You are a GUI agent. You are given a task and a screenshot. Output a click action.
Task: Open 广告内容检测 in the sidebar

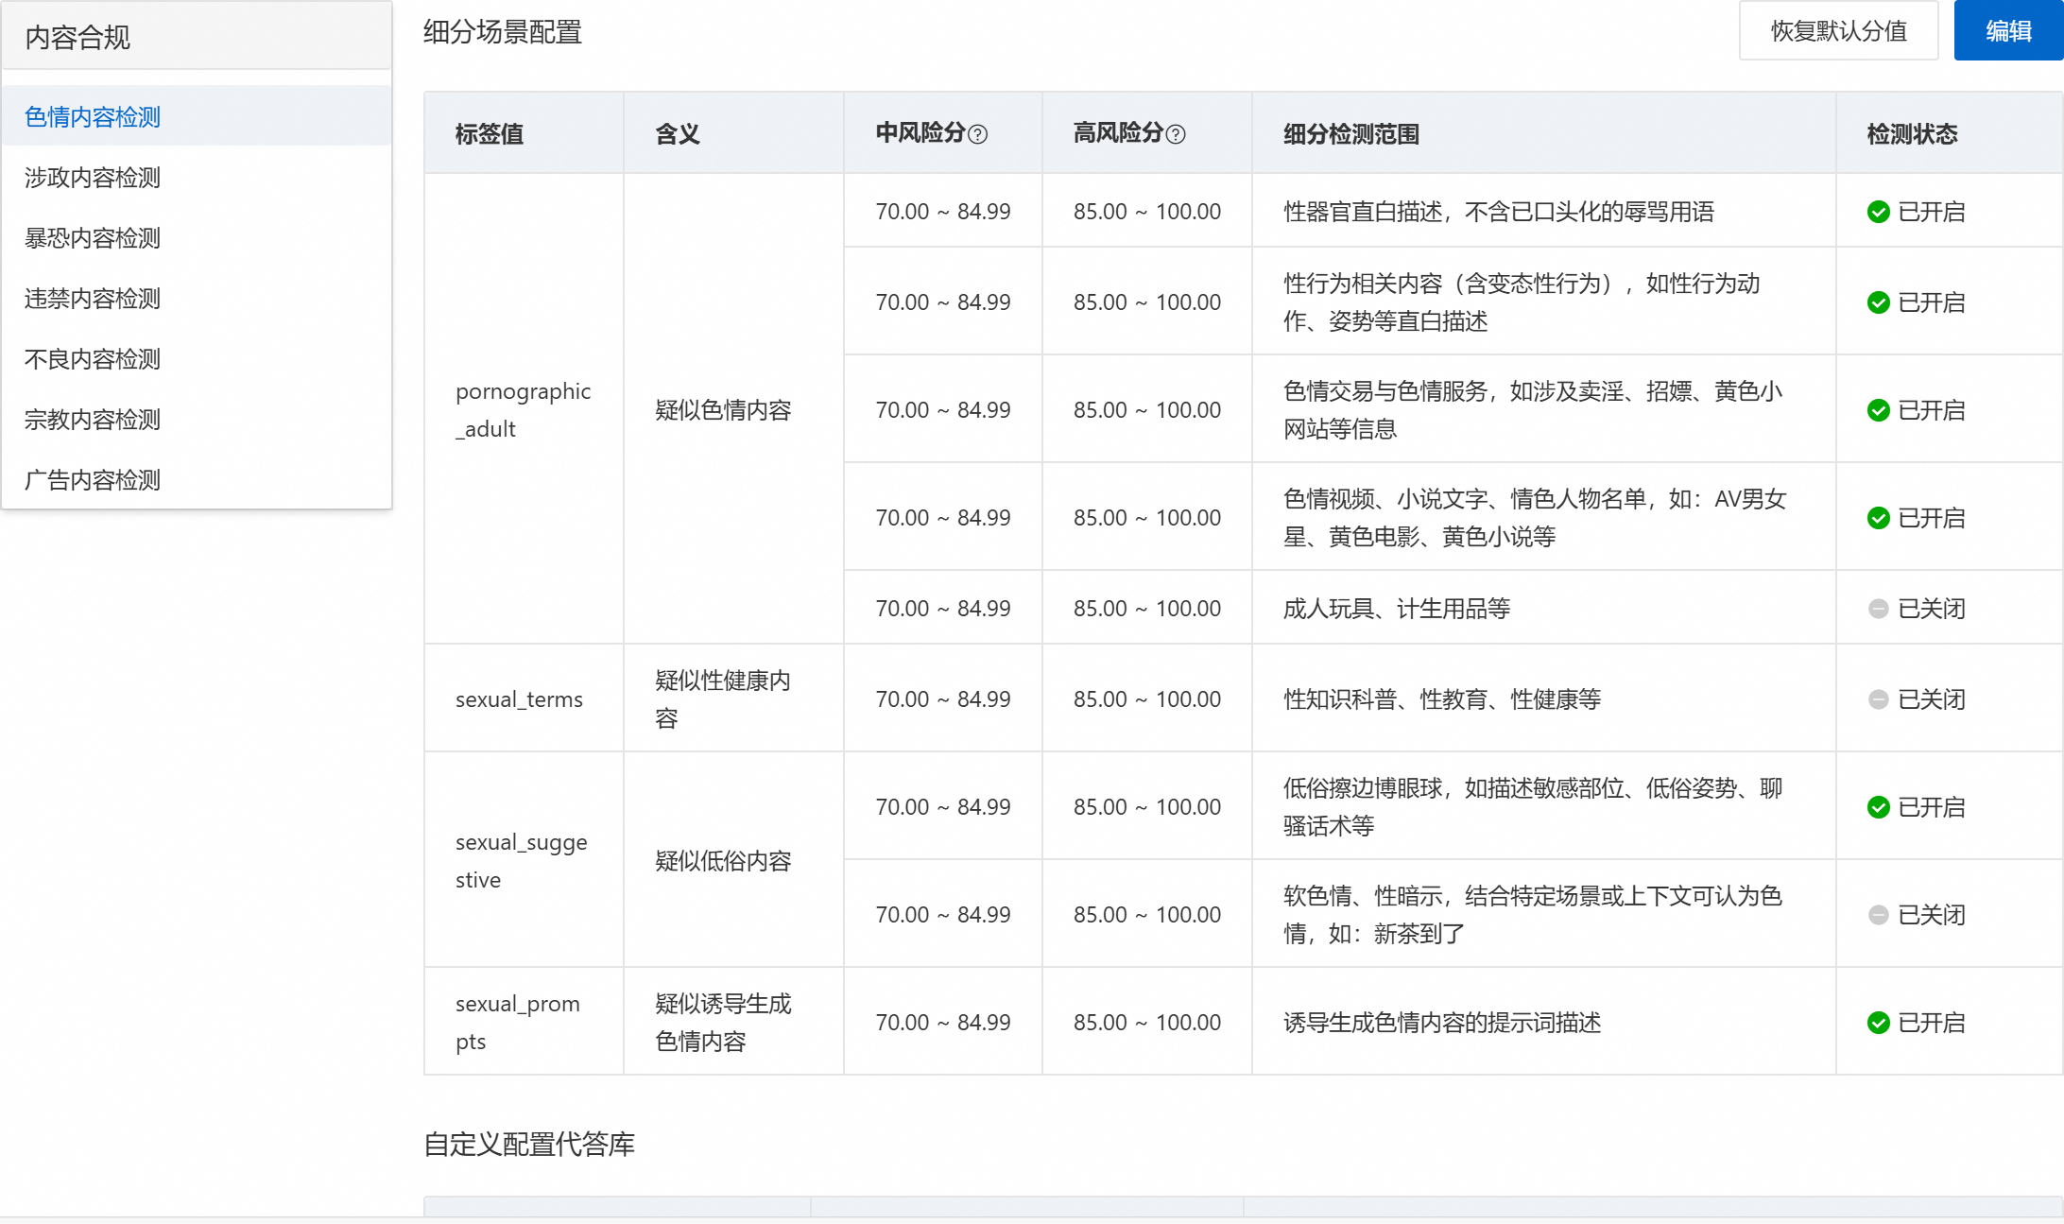(197, 479)
